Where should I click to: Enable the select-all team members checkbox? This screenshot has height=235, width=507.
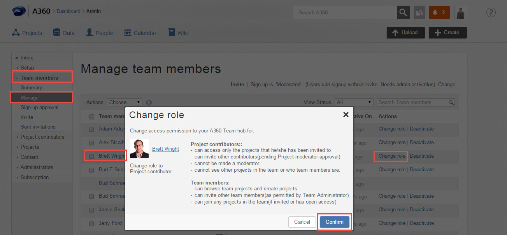coord(91,117)
